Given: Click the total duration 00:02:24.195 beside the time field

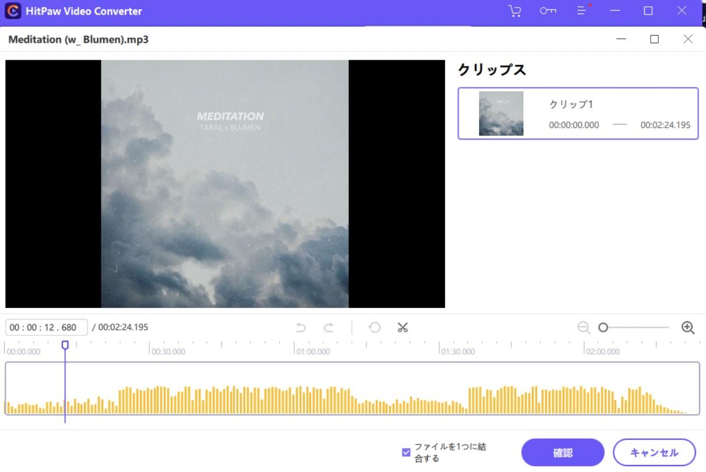Looking at the screenshot, I should pos(123,327).
